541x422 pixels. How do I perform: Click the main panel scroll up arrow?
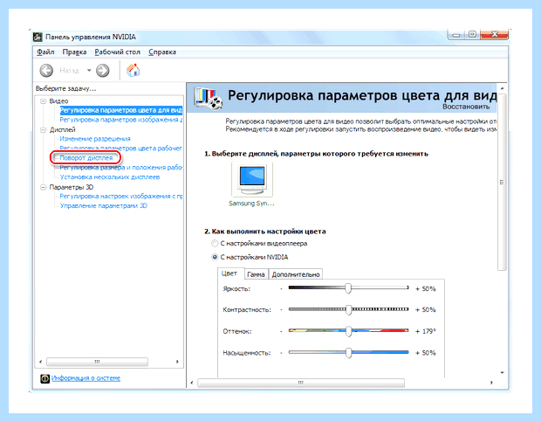(x=503, y=89)
